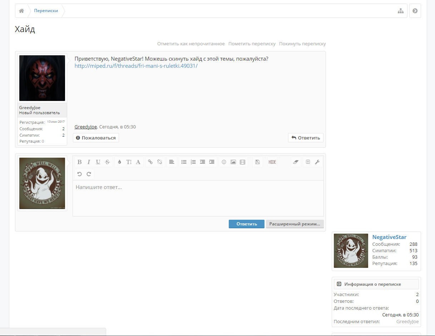Go to forum home via the house icon
The image size is (435, 336).
point(21,11)
